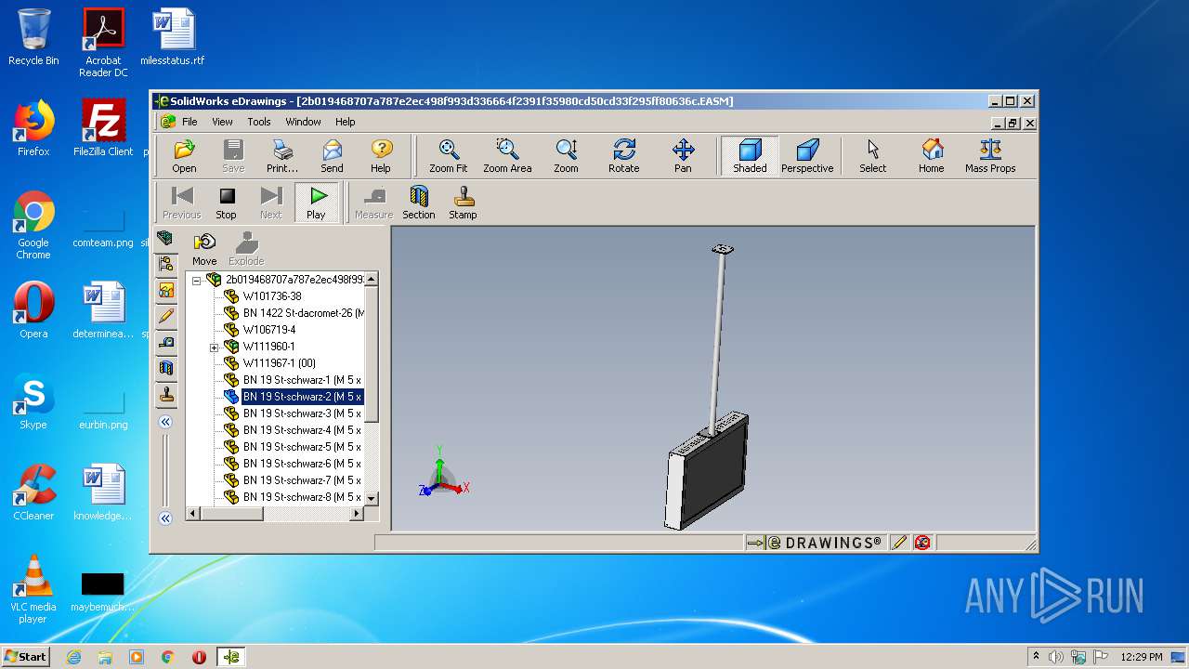Select BN 19 St-schwarz-3 tree item

(x=302, y=413)
